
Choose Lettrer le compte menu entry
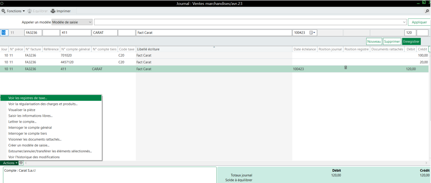tap(23, 122)
